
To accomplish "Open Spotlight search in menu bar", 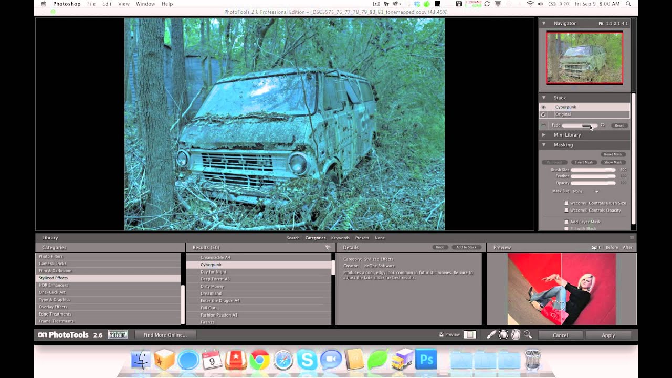I will (629, 4).
